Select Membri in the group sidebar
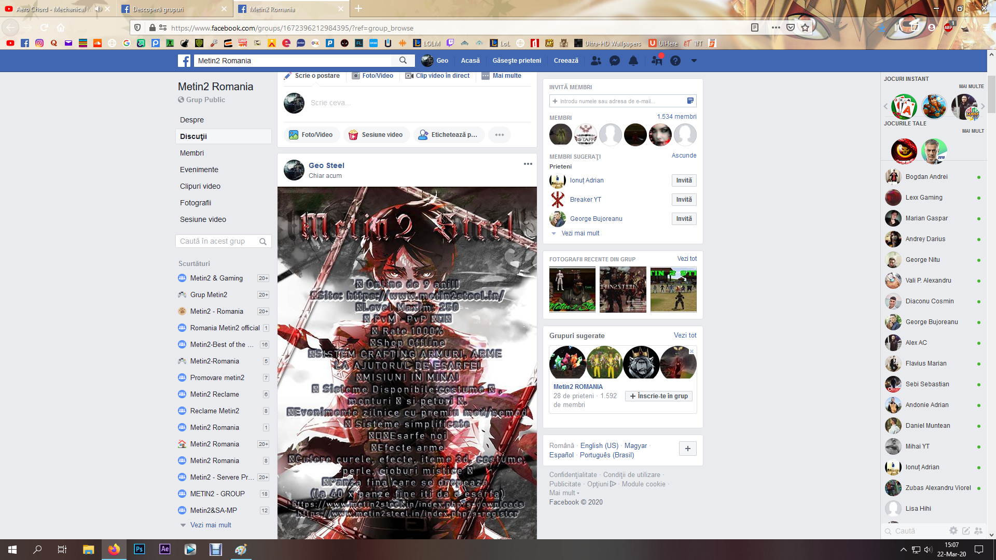 point(192,153)
